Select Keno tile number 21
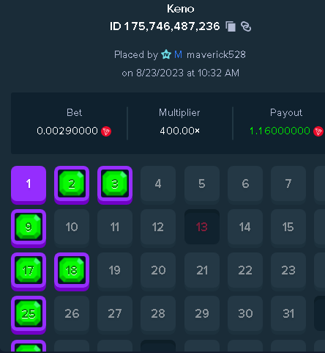The width and height of the screenshot is (325, 353). [202, 271]
